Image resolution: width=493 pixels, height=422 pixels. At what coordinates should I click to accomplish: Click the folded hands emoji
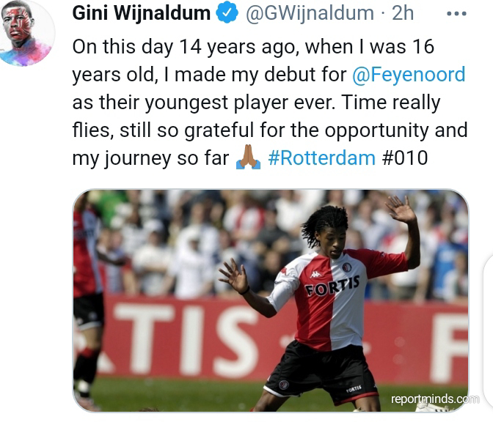click(248, 157)
